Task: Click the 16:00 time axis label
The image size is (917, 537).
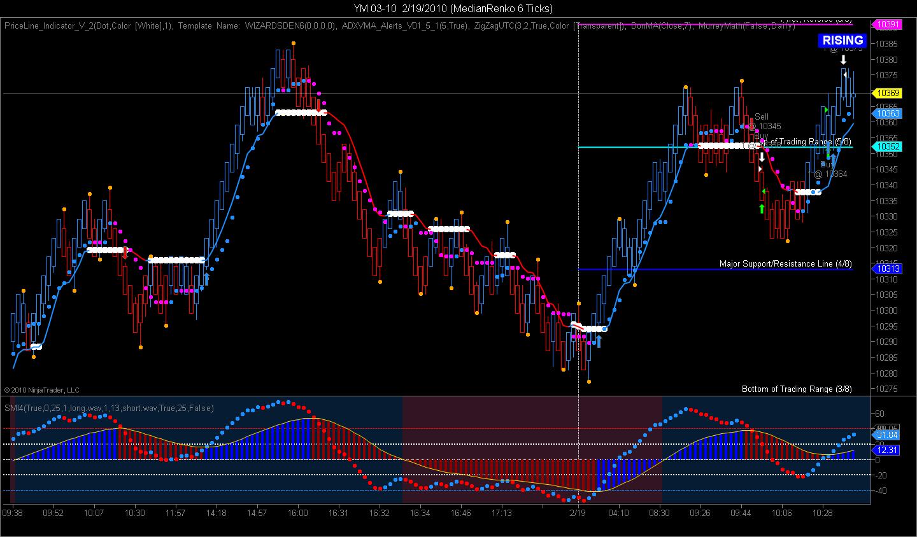Action: click(297, 513)
